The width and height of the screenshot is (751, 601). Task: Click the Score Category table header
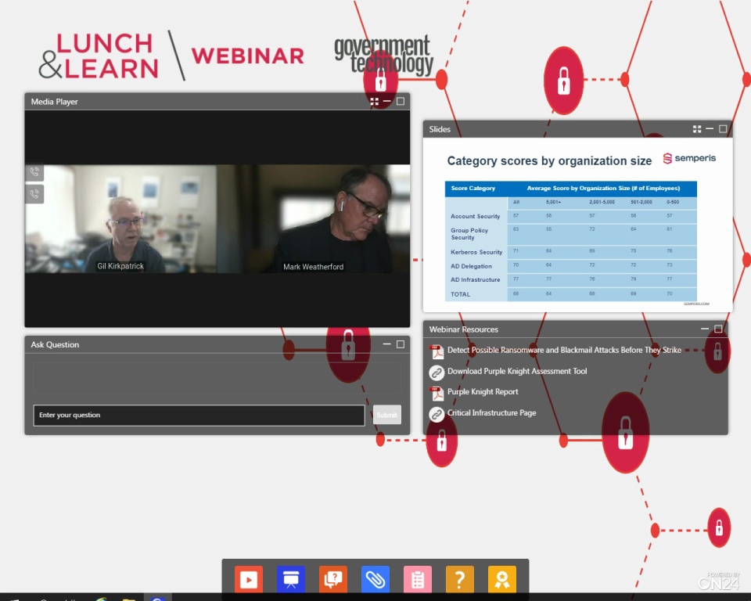point(473,189)
